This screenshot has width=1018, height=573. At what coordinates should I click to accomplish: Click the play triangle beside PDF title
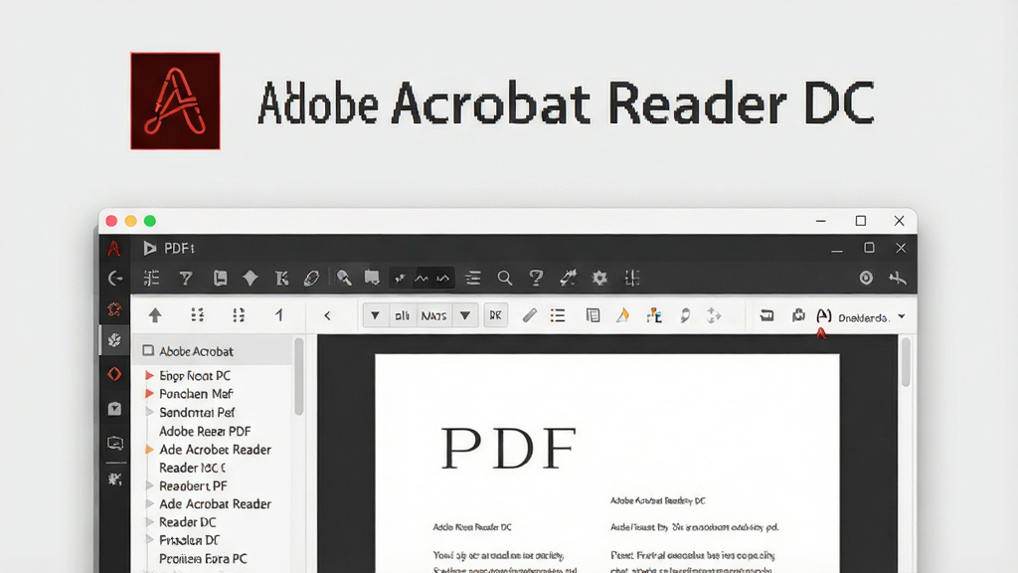149,248
